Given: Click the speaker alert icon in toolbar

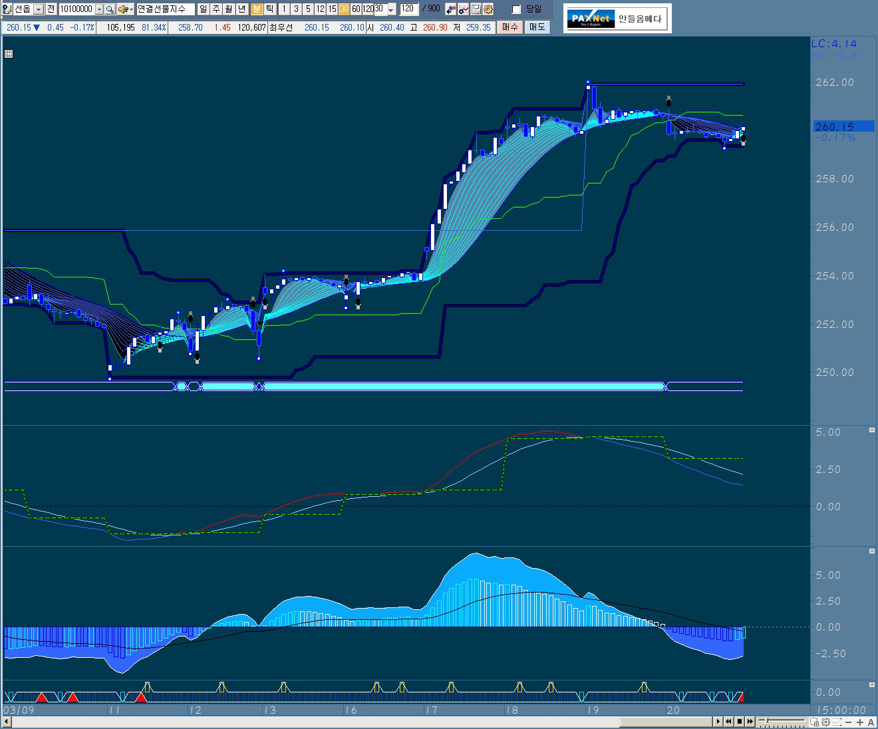Looking at the screenshot, I should [123, 9].
